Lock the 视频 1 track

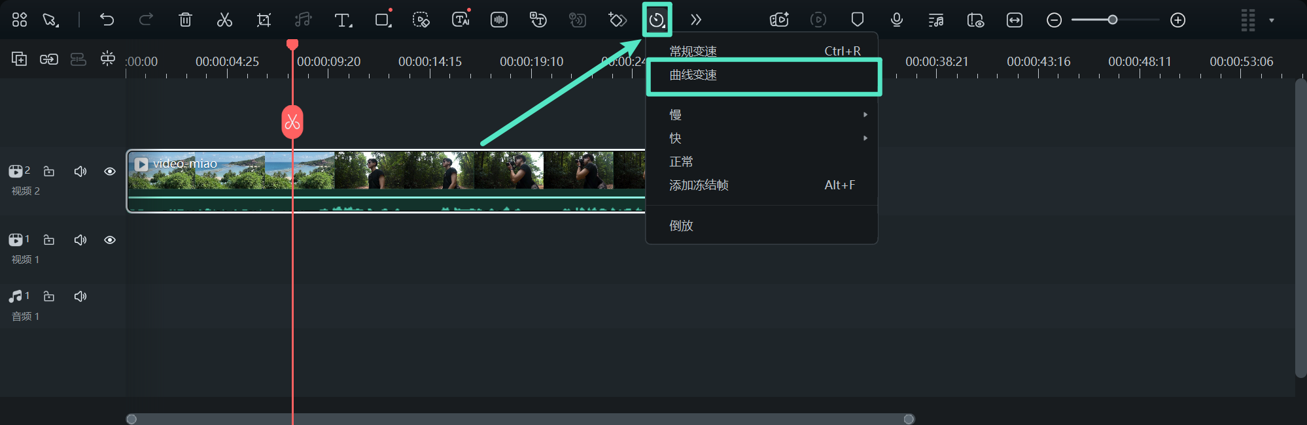(49, 240)
